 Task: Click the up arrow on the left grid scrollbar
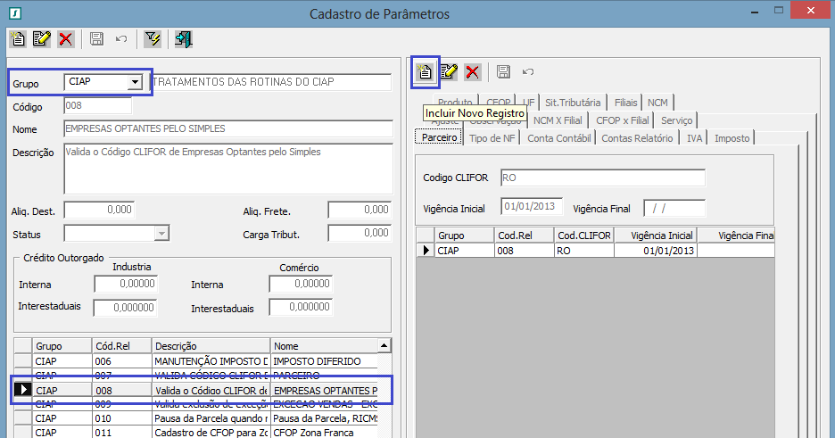(x=384, y=345)
